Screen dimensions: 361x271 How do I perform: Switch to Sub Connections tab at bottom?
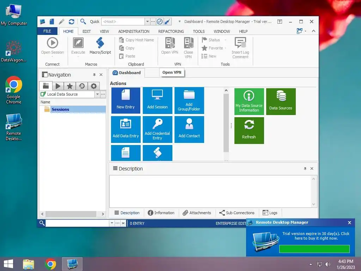click(x=237, y=213)
